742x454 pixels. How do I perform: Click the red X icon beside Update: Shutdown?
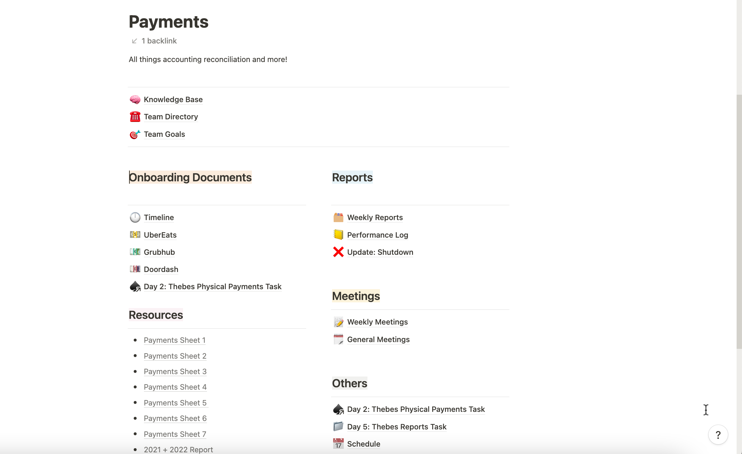click(338, 252)
